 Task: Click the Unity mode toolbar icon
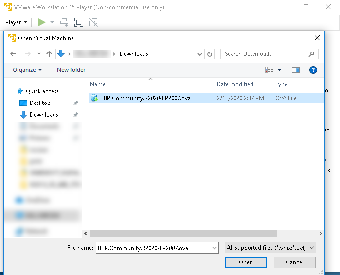(x=93, y=22)
